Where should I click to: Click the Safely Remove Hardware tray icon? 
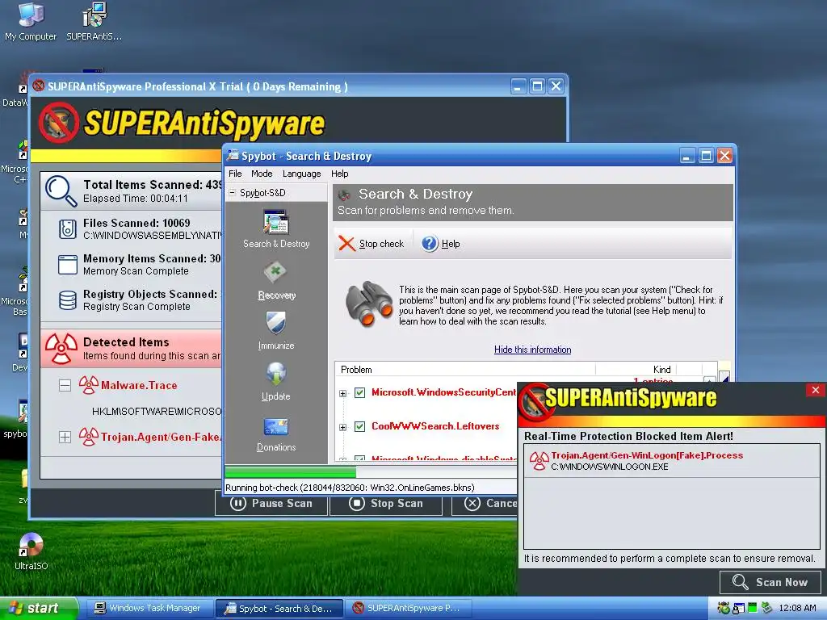point(767,608)
